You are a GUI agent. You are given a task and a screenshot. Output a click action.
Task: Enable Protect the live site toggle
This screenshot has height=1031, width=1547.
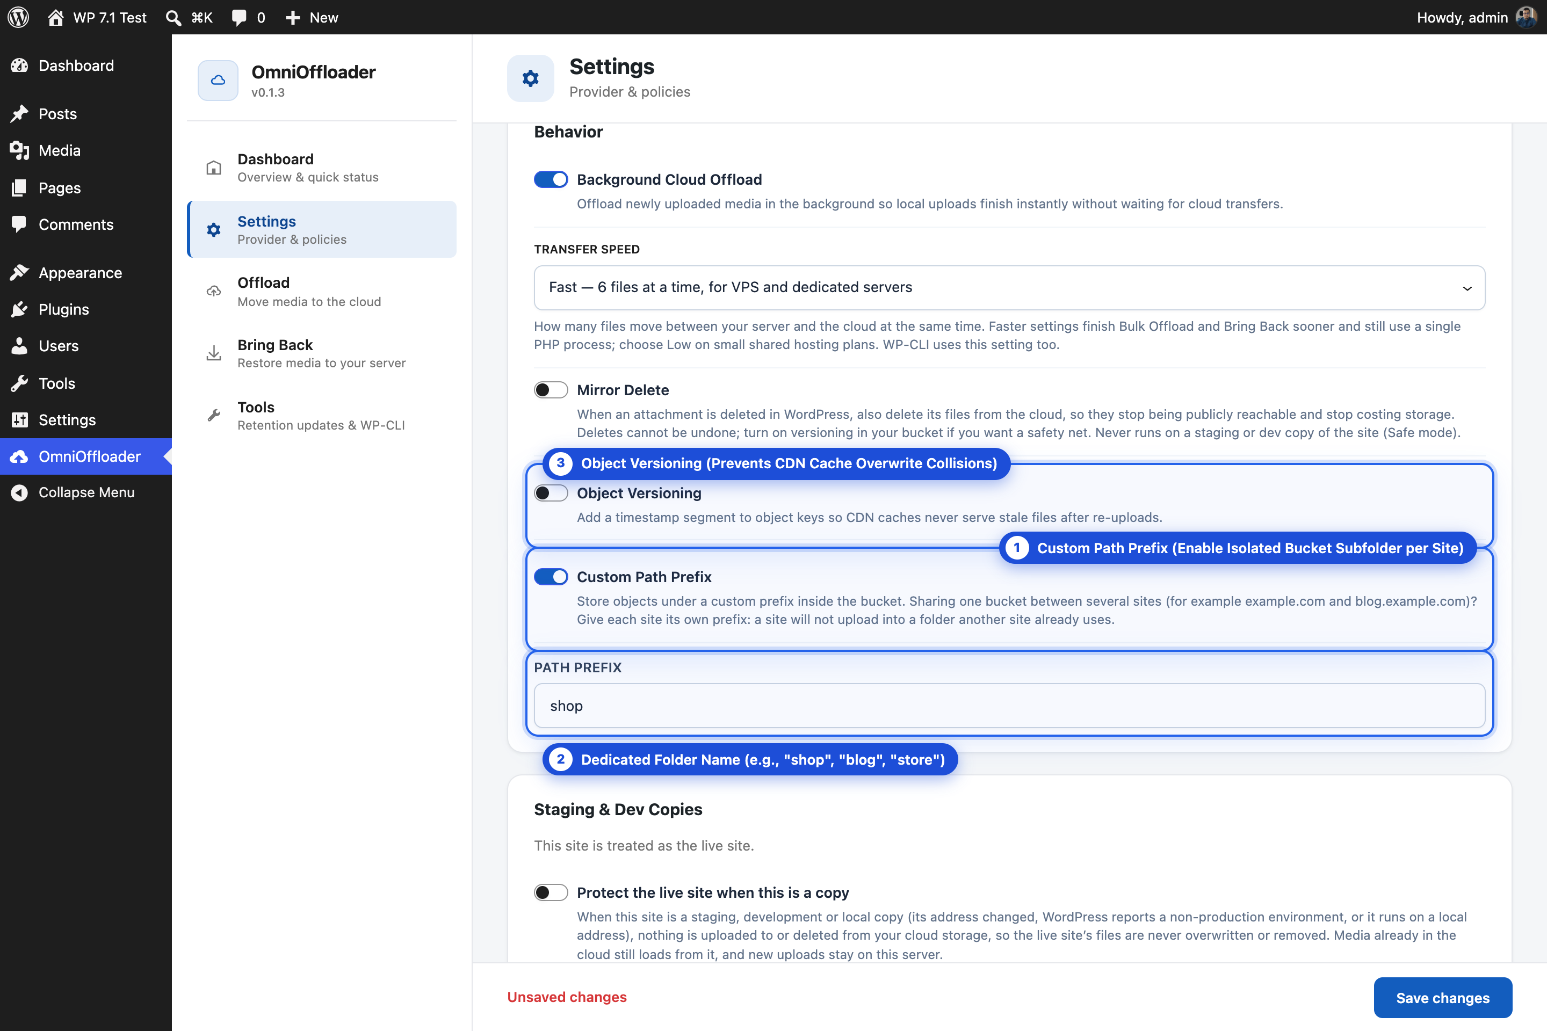coord(551,892)
